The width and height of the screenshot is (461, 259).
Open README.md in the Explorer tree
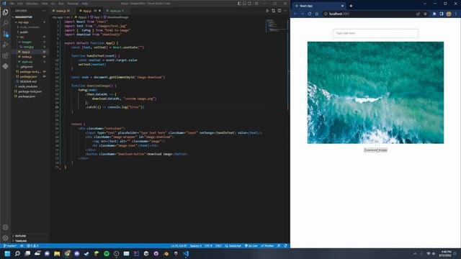click(x=28, y=81)
